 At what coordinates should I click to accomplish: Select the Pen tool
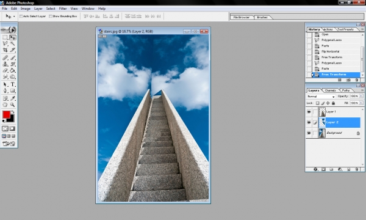[x=5, y=90]
